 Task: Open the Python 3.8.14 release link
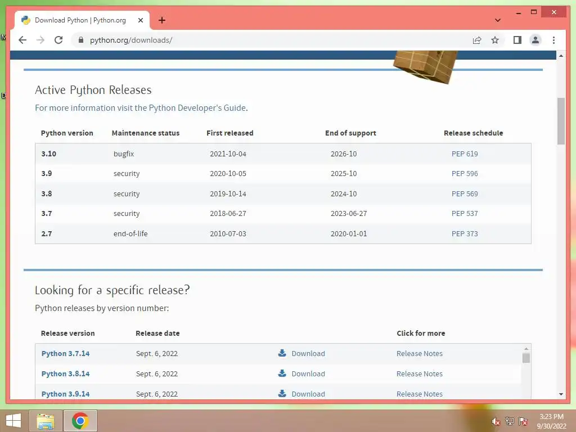pos(65,373)
